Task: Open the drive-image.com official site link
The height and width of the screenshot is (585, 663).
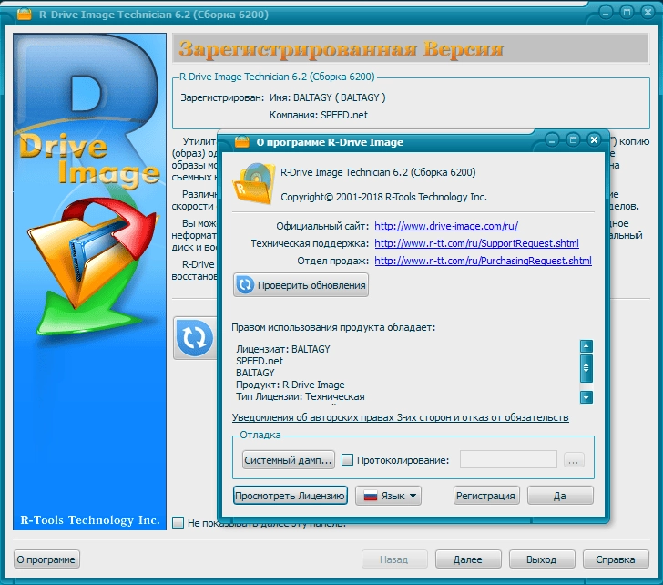Action: coord(446,226)
